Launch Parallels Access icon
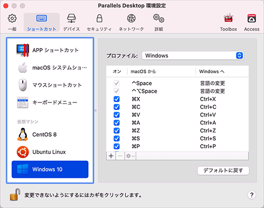 tap(252, 23)
